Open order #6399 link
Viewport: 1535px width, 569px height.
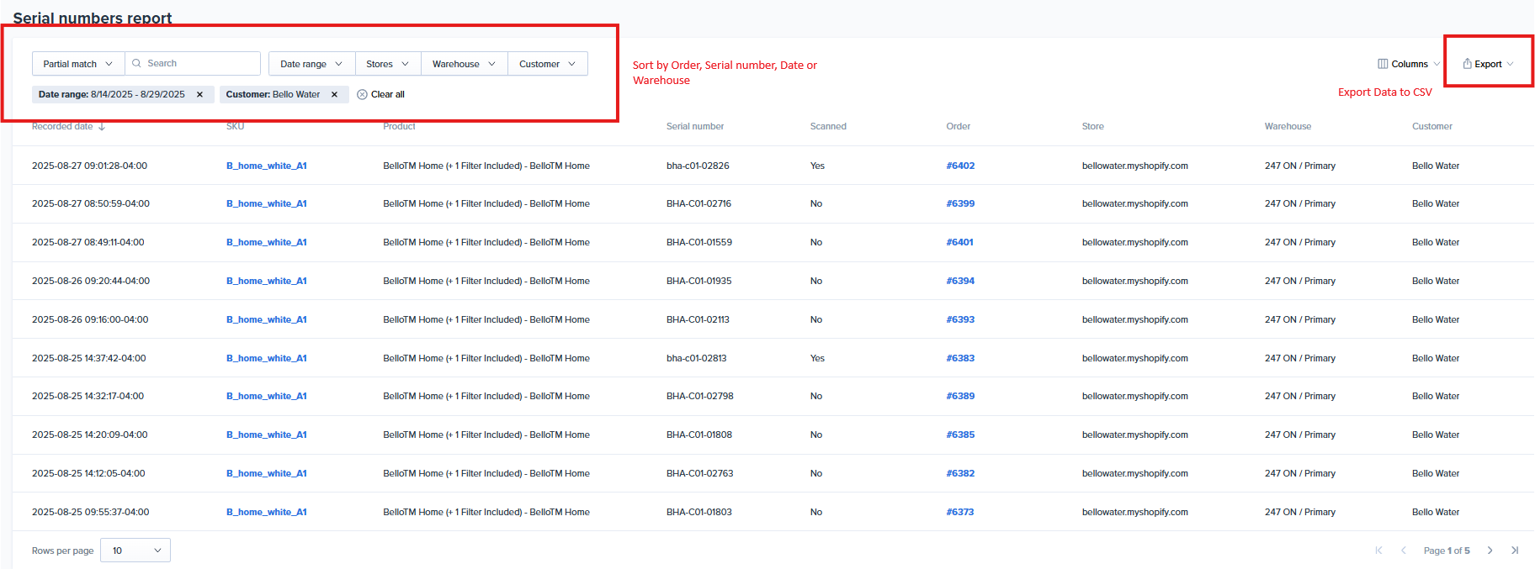click(960, 203)
